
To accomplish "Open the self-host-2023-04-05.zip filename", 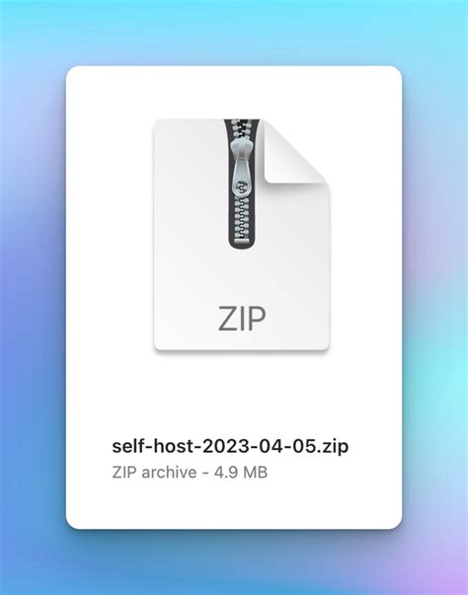I will click(230, 446).
